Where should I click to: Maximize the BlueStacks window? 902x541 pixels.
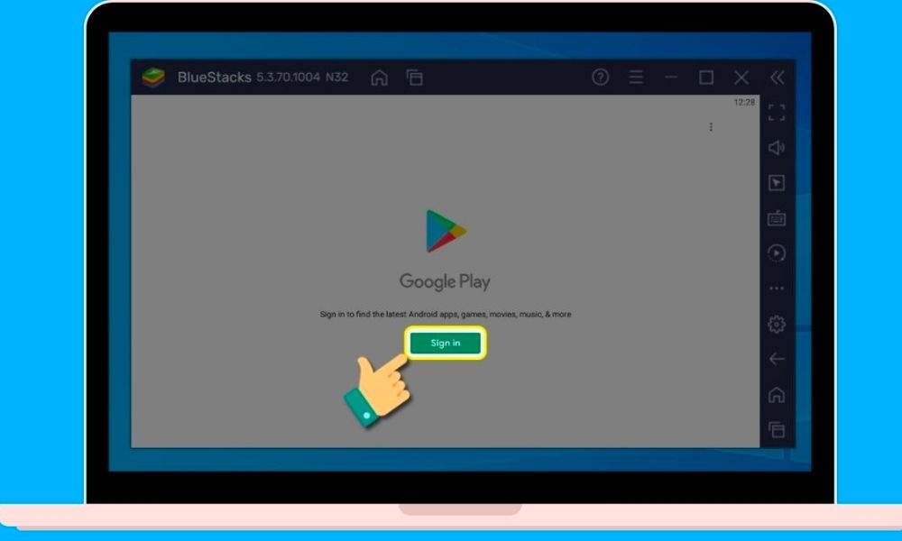[x=706, y=77]
